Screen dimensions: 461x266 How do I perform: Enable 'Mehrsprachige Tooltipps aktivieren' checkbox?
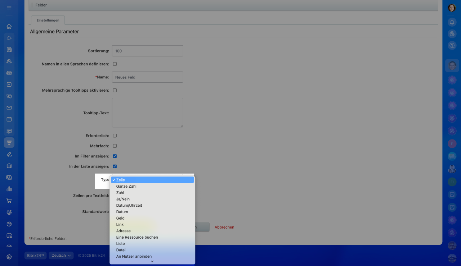115,90
